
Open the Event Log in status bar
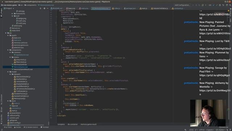pos(224,127)
